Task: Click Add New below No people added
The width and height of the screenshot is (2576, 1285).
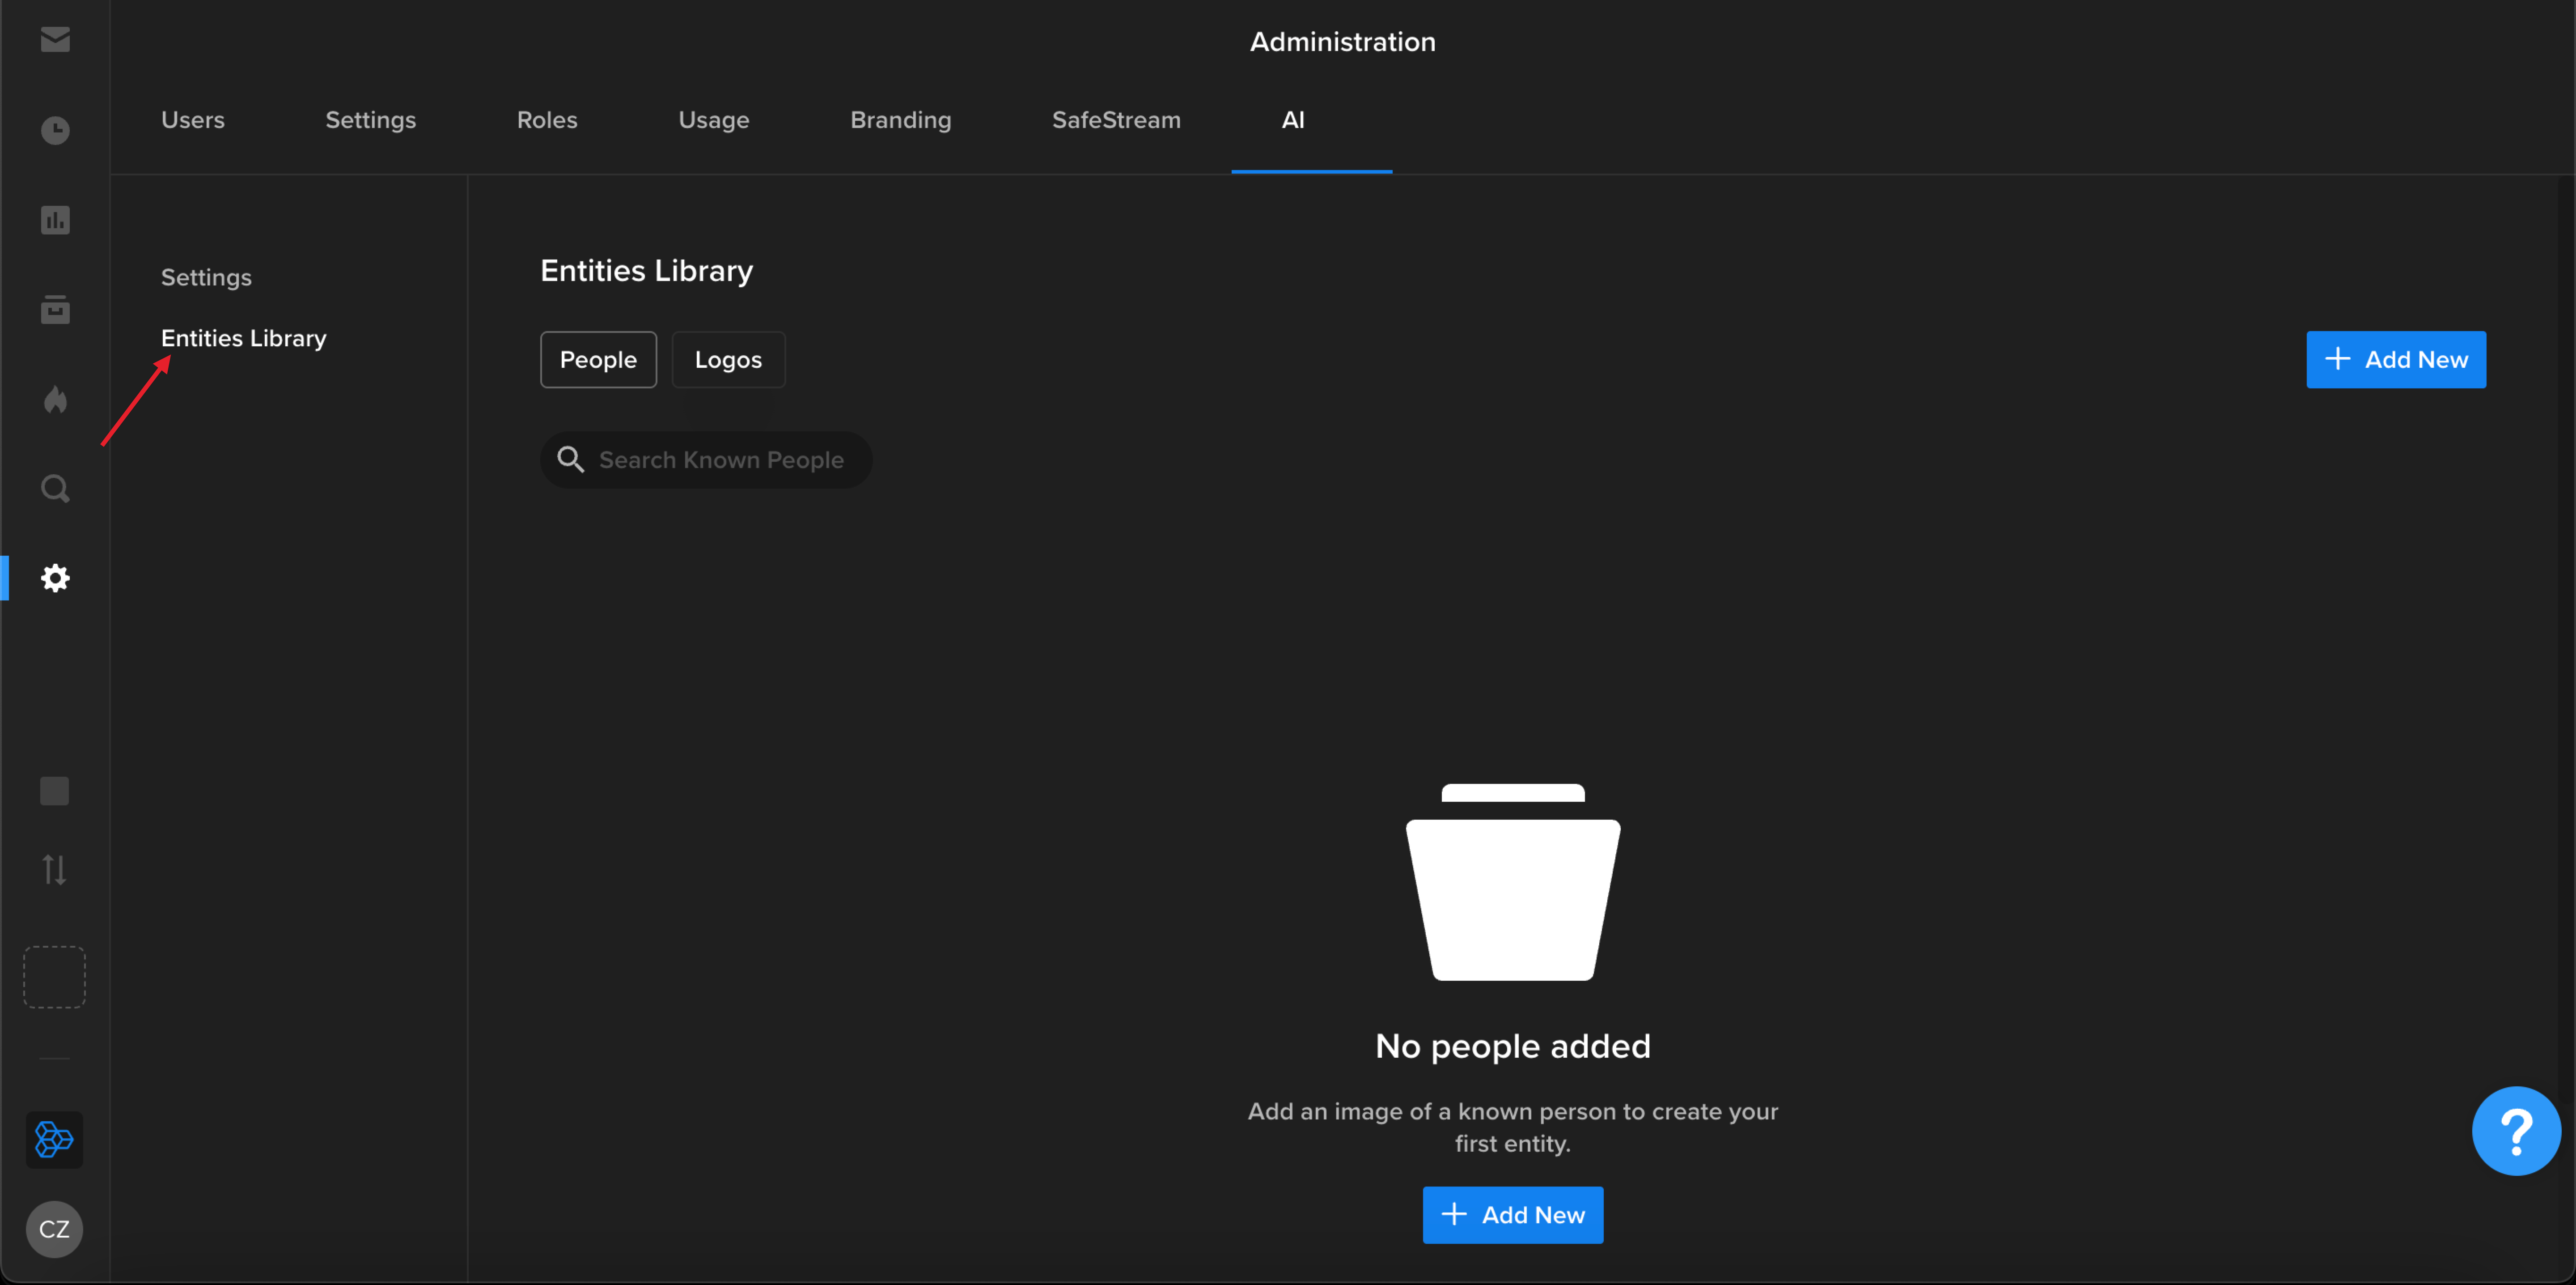Action: [x=1513, y=1215]
